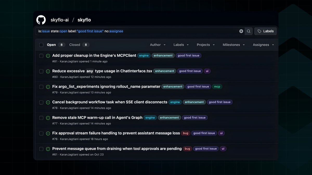The height and width of the screenshot is (175, 312).
Task: Check the ChatInterface.tsx issue checkbox
Action: click(x=41, y=71)
